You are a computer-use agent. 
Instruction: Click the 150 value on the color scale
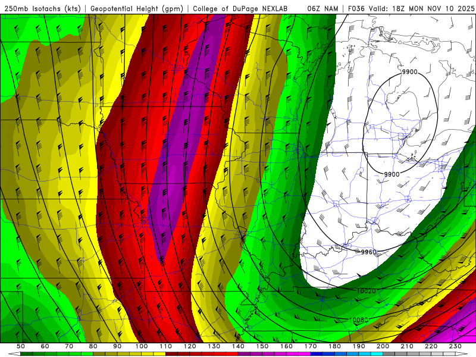262,346
